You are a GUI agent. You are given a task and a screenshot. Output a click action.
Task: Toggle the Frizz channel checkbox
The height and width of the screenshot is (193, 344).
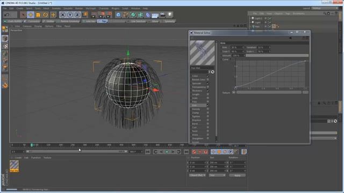point(207,102)
